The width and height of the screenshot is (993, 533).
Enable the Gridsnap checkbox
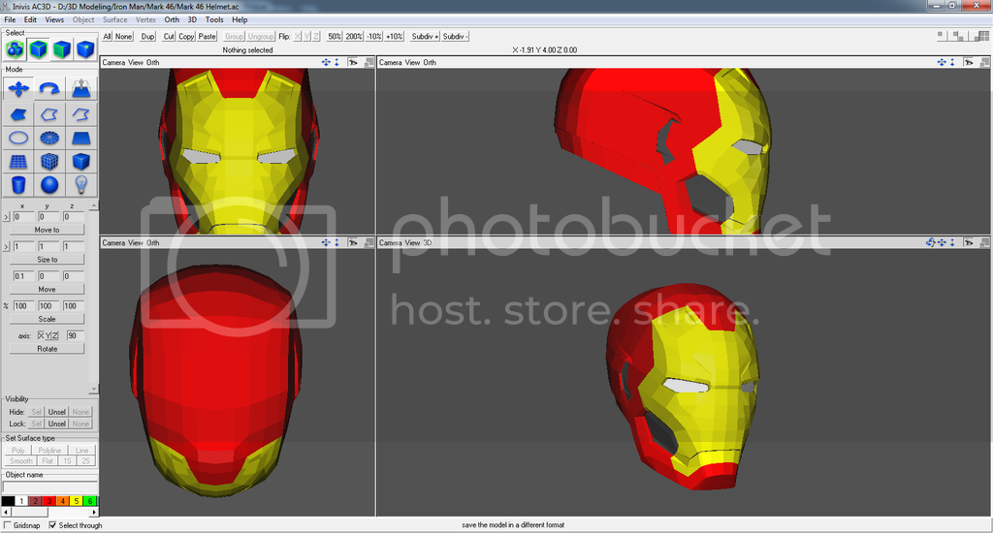[8, 525]
